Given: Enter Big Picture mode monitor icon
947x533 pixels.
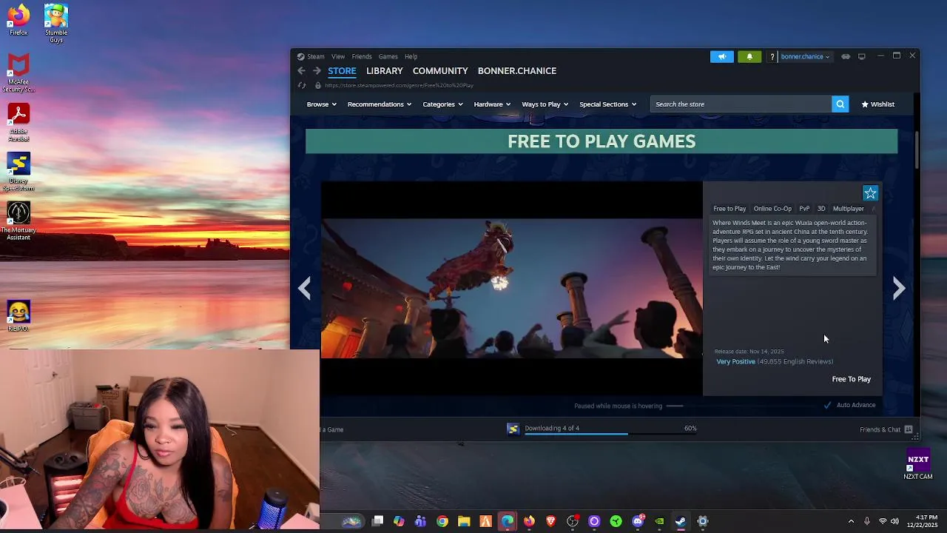Looking at the screenshot, I should pos(861,56).
